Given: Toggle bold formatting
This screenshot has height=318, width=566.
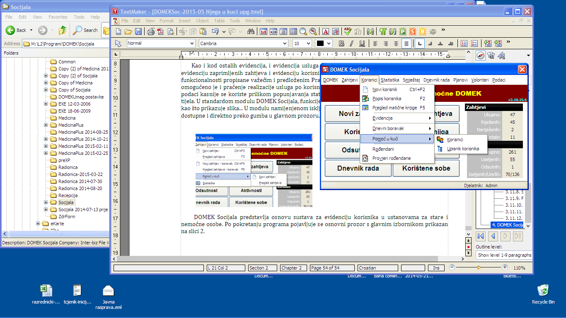Looking at the screenshot, I should pyautogui.click(x=342, y=43).
